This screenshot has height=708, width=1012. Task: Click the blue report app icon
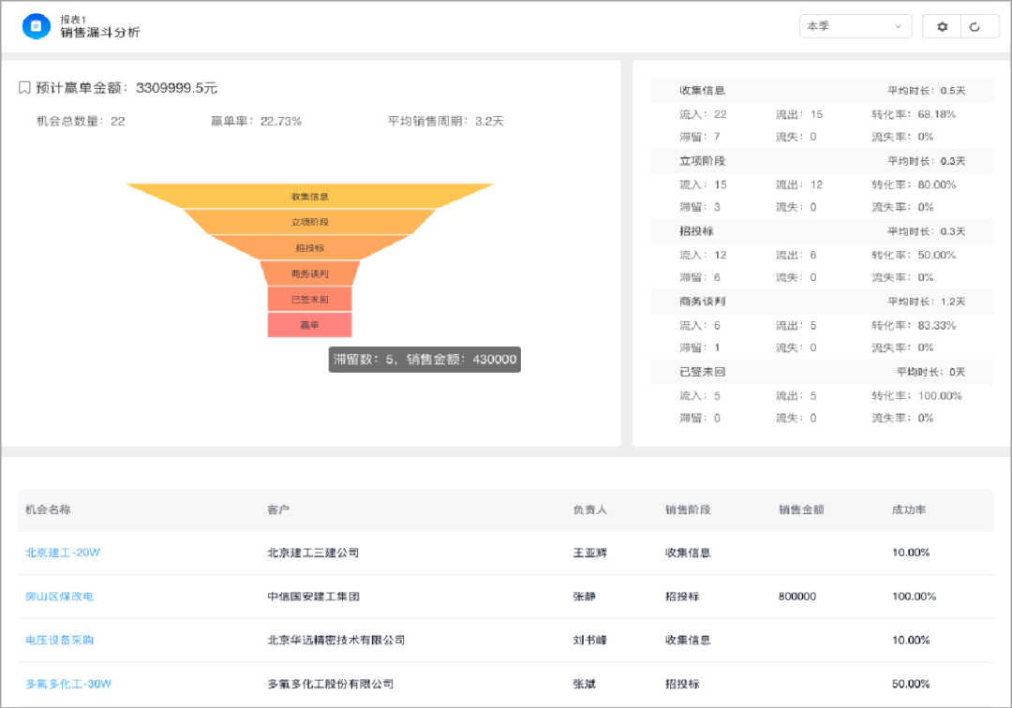(x=36, y=26)
